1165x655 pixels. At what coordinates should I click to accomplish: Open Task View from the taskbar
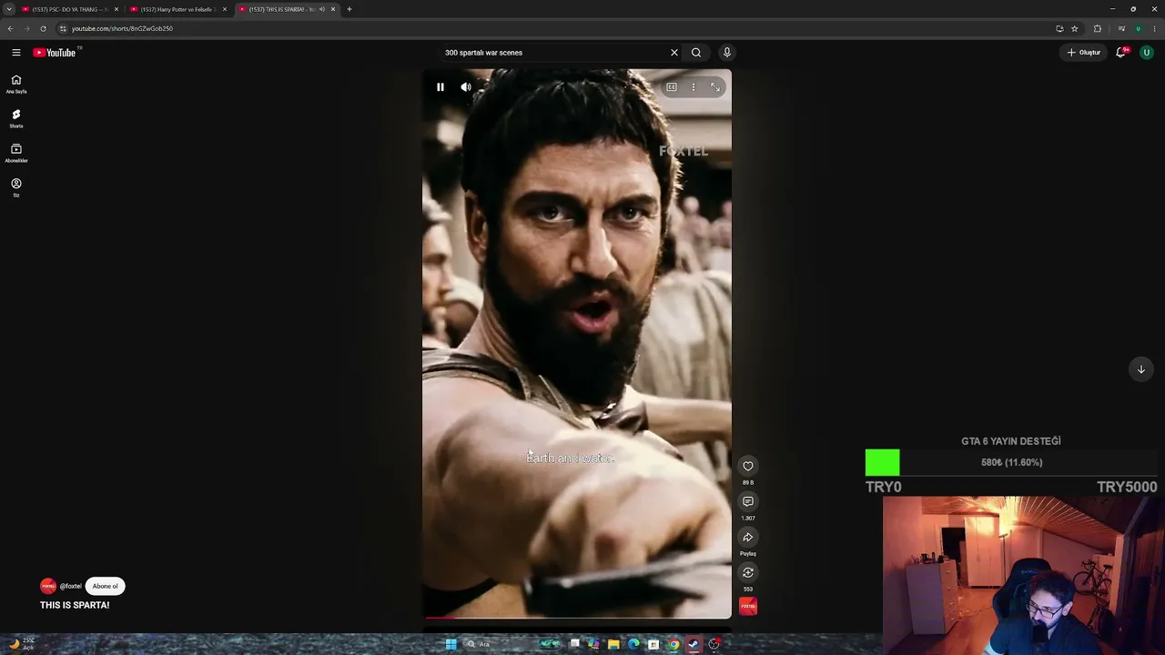click(574, 644)
